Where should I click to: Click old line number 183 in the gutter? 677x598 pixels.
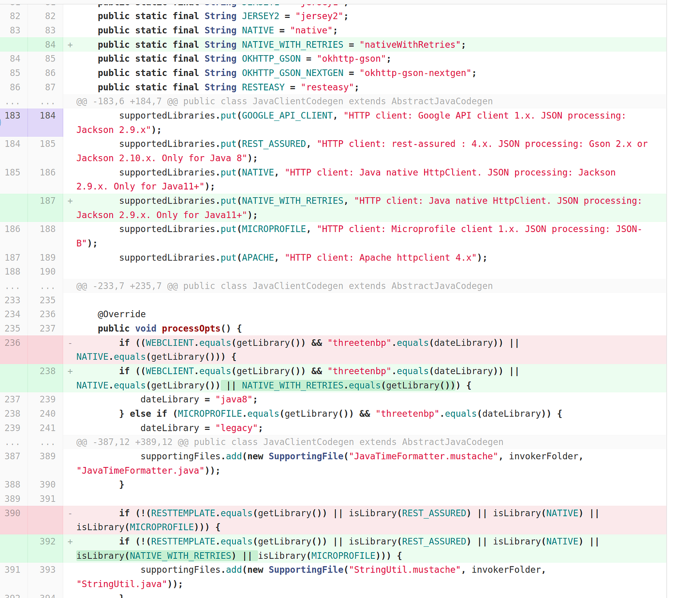click(13, 116)
